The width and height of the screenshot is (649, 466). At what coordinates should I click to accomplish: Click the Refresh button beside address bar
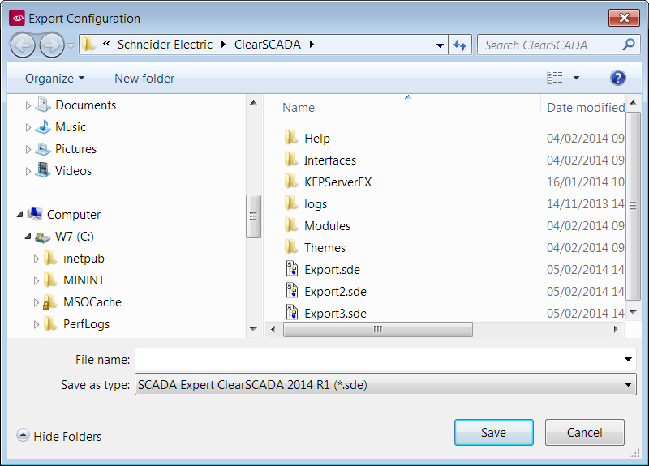pos(460,45)
